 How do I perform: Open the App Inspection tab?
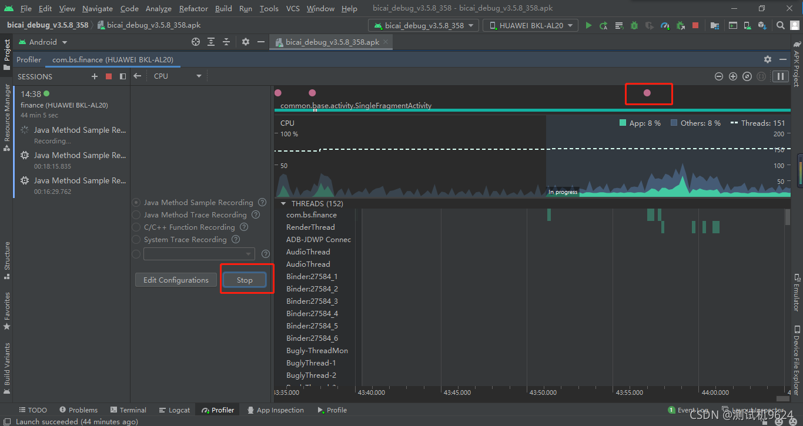tap(275, 410)
